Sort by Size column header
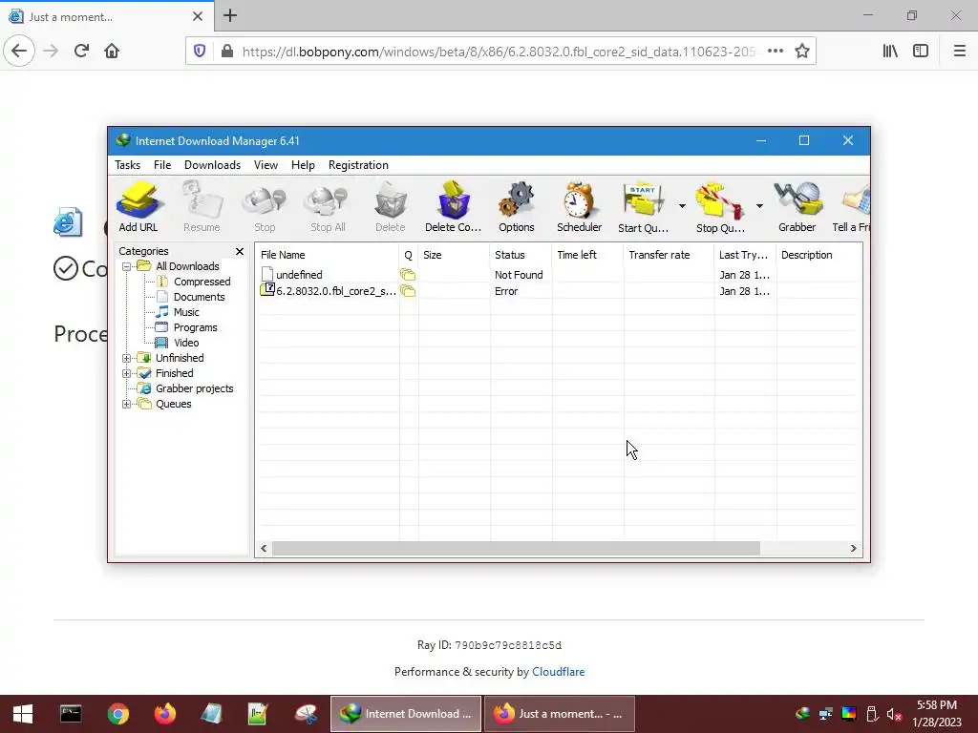 coord(454,255)
